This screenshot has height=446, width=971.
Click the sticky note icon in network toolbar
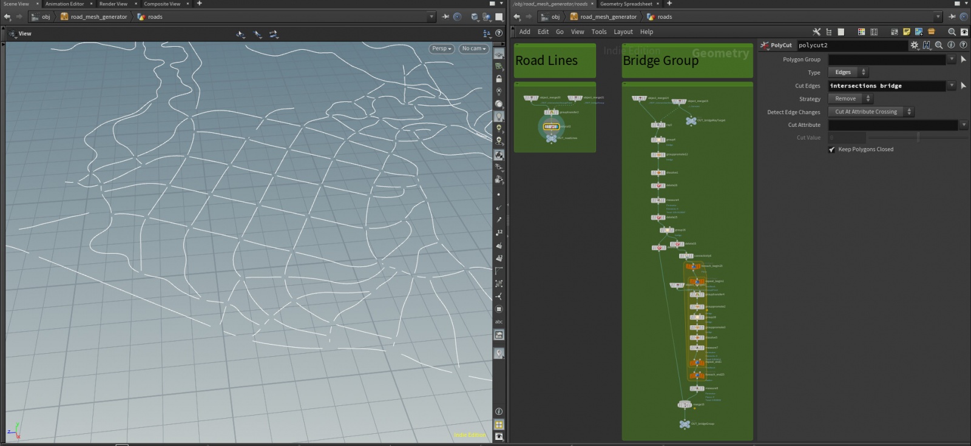(907, 32)
